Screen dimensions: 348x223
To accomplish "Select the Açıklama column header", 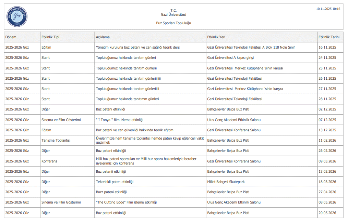I will [x=103, y=37].
